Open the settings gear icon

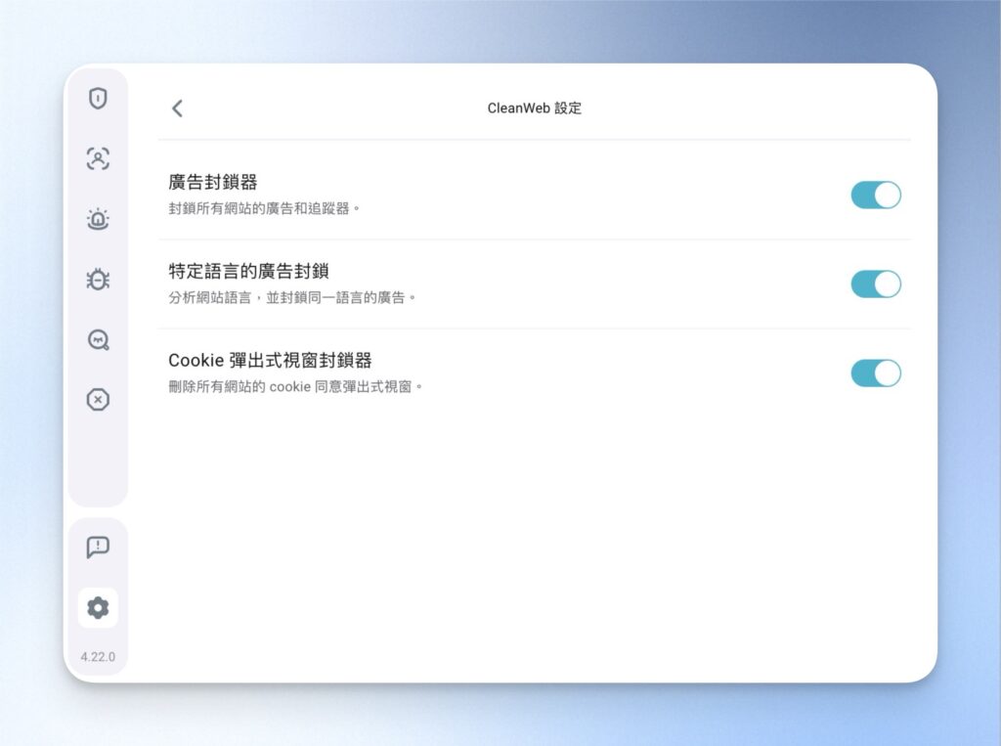tap(98, 607)
